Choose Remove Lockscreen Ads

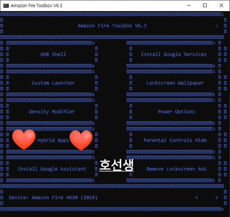click(176, 169)
